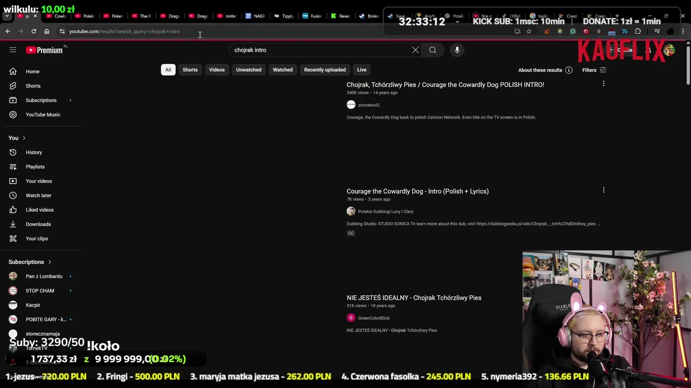Viewport: 691px width, 388px height.
Task: Open video Chojrak, Tchórzliwy Pies POLISH INTRO
Action: [445, 85]
